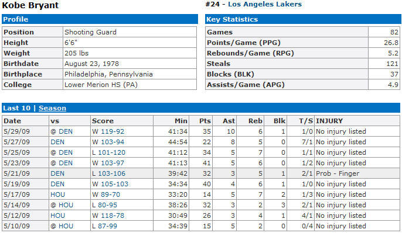Open W 119-92 score link
Image resolution: width=402 pixels, height=233 pixels.
(x=108, y=131)
